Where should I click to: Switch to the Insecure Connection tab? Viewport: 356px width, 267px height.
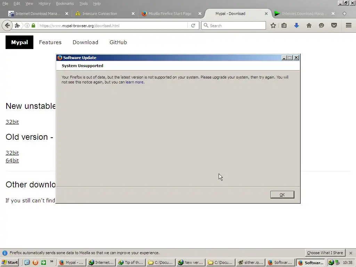pyautogui.click(x=104, y=14)
